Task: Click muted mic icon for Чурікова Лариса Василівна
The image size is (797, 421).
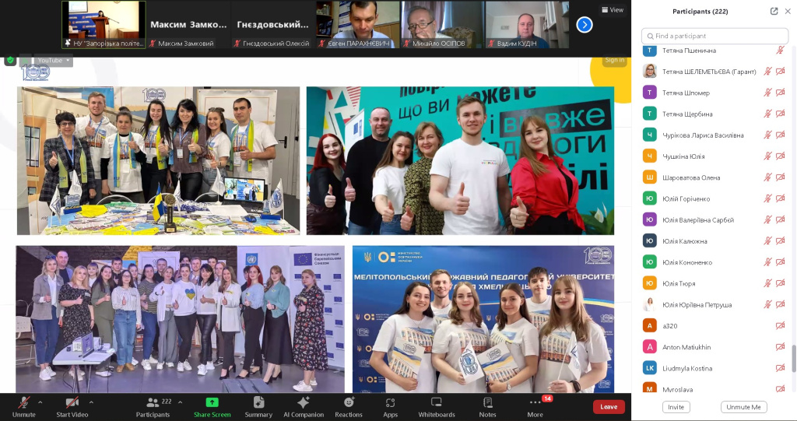Action: point(767,135)
